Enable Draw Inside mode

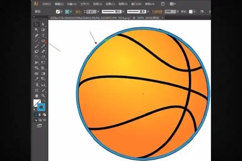tap(44, 120)
